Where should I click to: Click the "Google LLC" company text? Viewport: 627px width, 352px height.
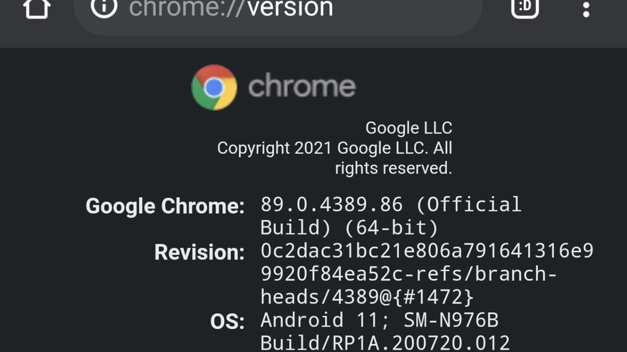409,128
